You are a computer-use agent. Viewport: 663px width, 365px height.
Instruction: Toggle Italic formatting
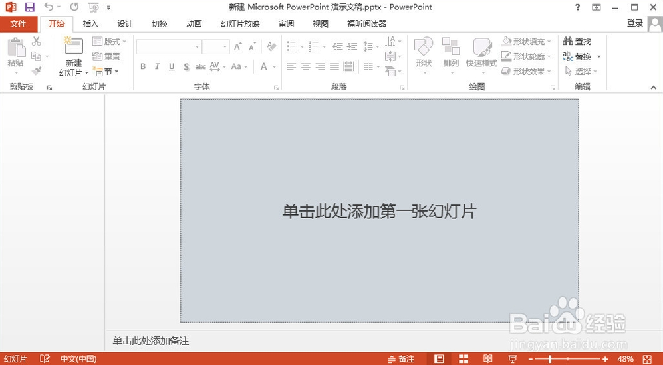pyautogui.click(x=158, y=66)
